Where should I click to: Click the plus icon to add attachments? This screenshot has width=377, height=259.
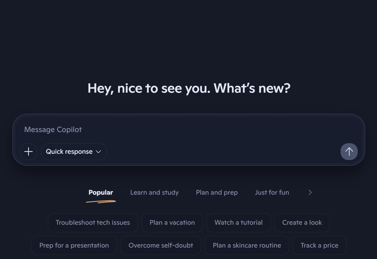coord(28,152)
